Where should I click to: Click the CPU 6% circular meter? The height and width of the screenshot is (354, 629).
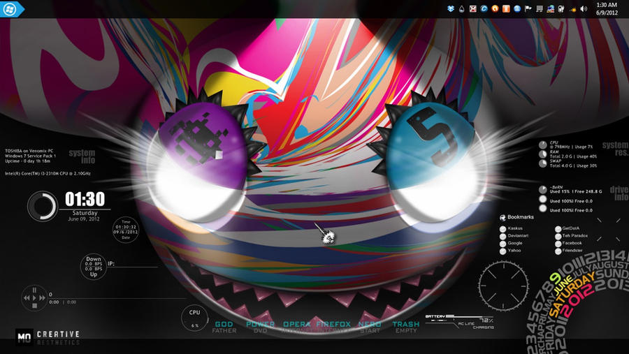[x=194, y=318]
